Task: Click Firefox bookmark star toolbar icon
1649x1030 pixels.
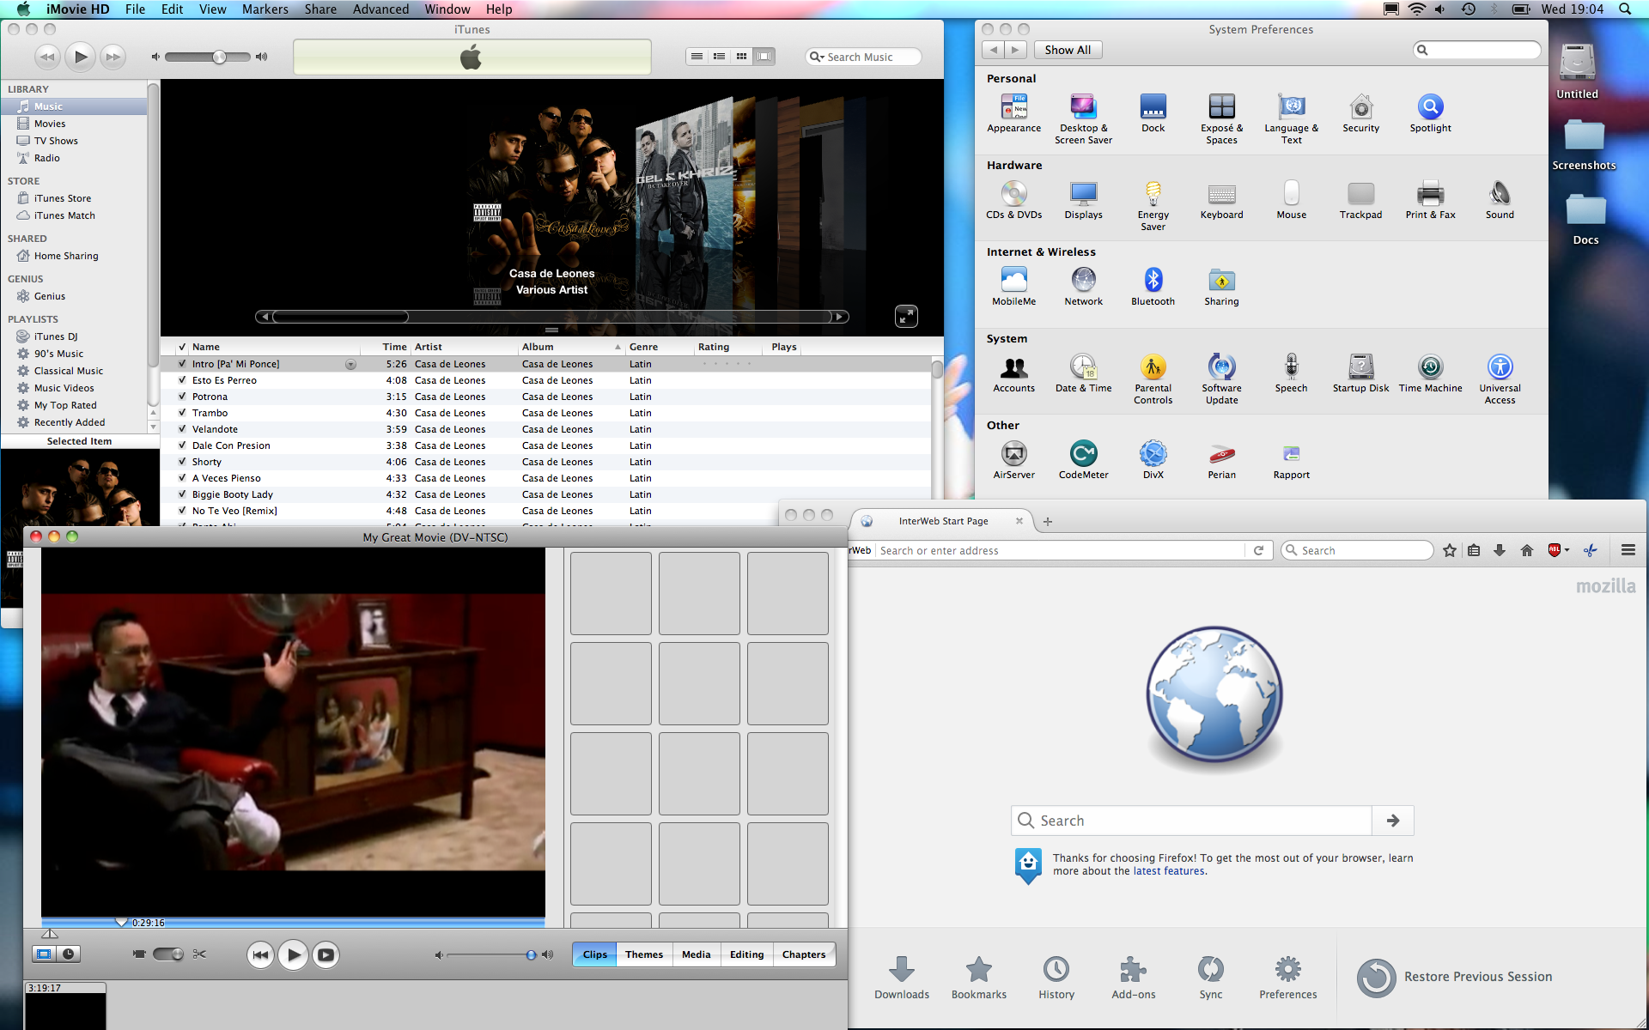Action: 1450,550
